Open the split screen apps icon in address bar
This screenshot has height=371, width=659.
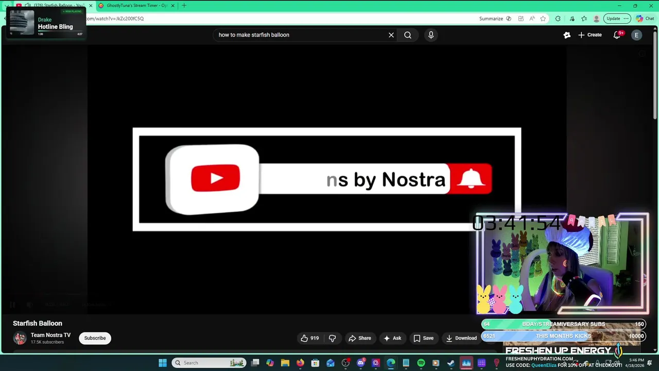click(521, 19)
